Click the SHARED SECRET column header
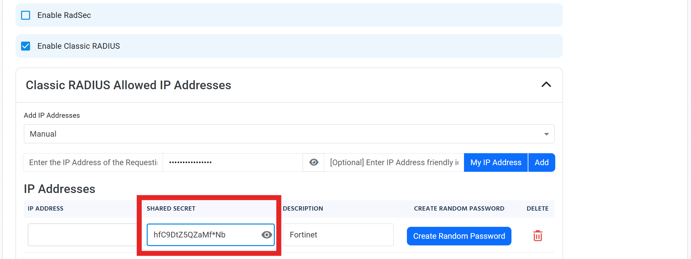Viewport: 691px width, 259px height. 171,209
